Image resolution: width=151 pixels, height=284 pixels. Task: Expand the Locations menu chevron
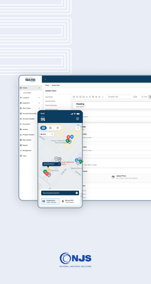[39, 98]
